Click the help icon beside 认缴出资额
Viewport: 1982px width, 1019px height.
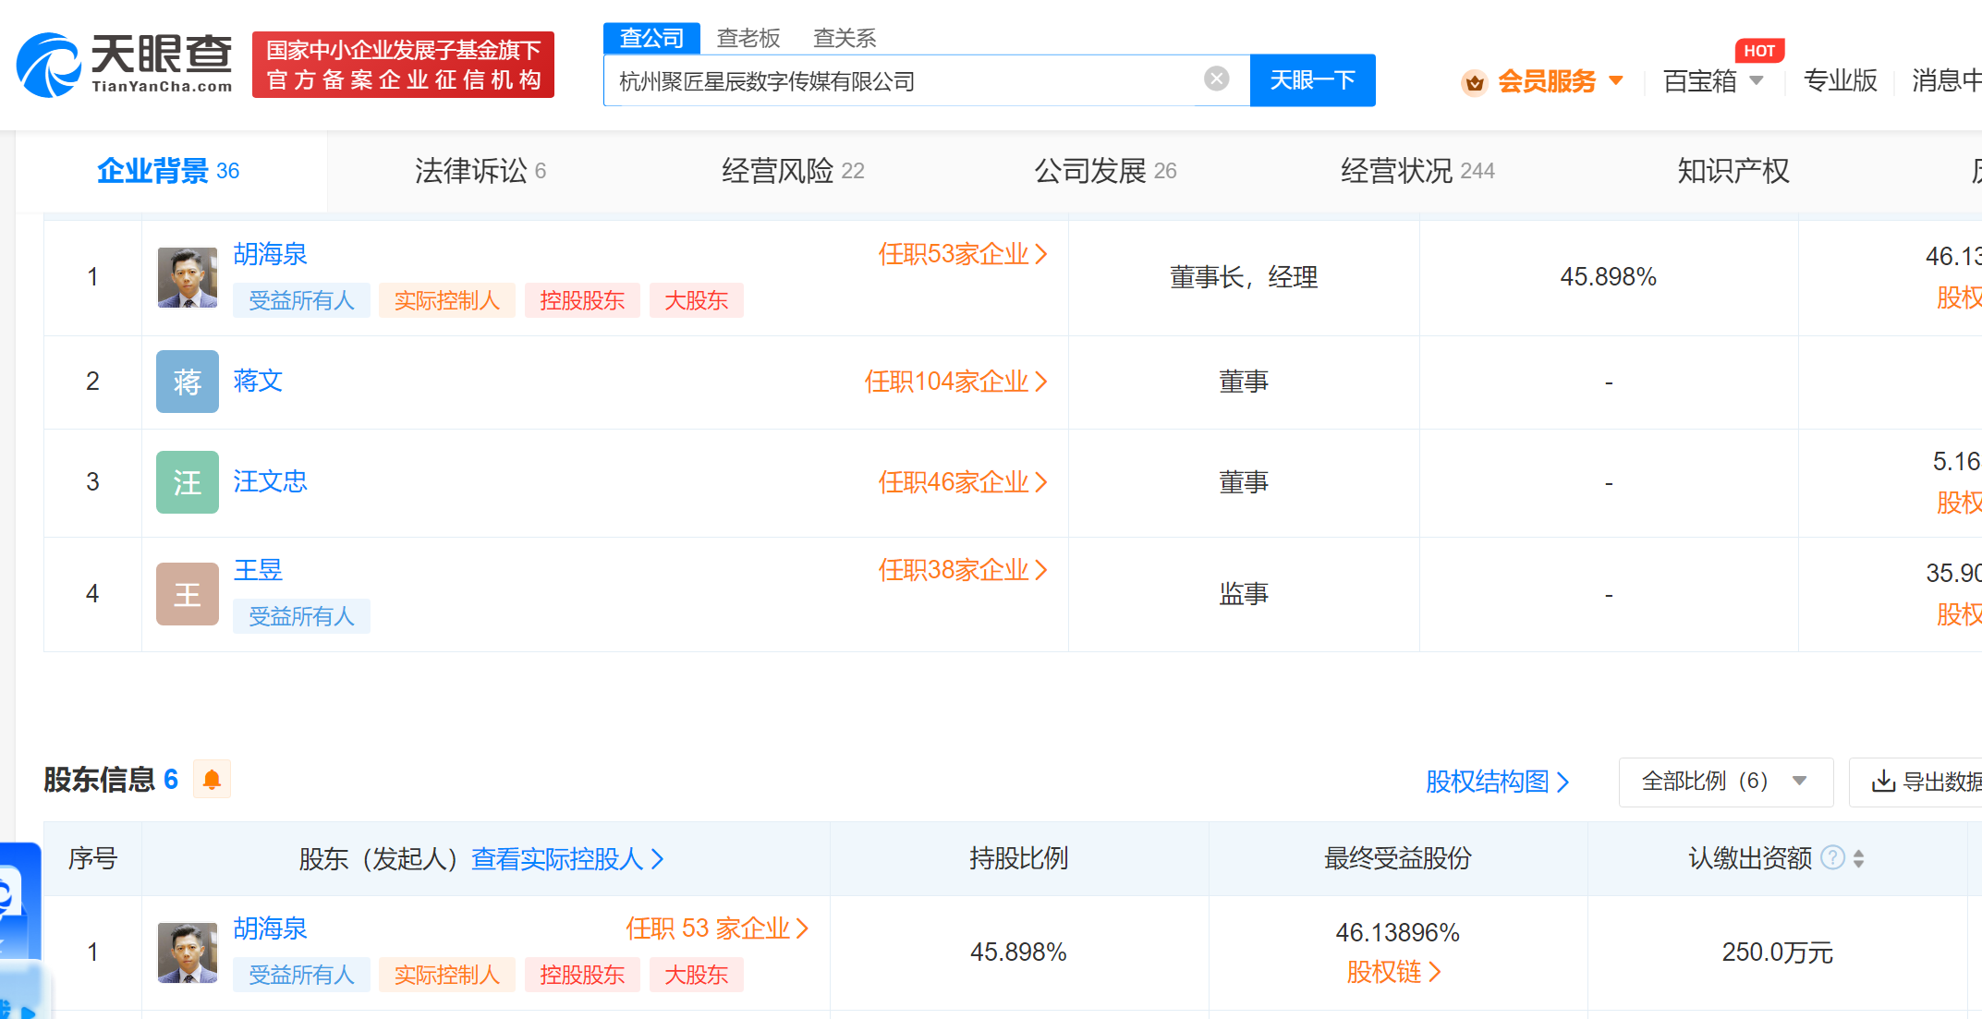click(1831, 858)
